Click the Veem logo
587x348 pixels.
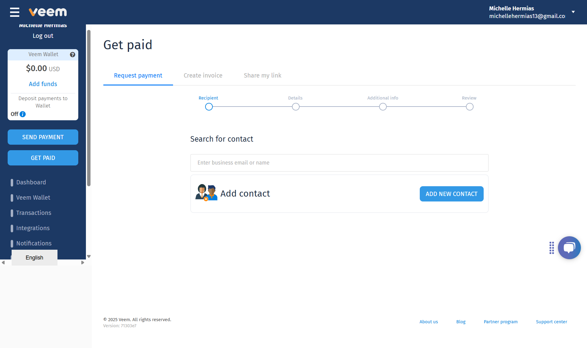tap(48, 12)
